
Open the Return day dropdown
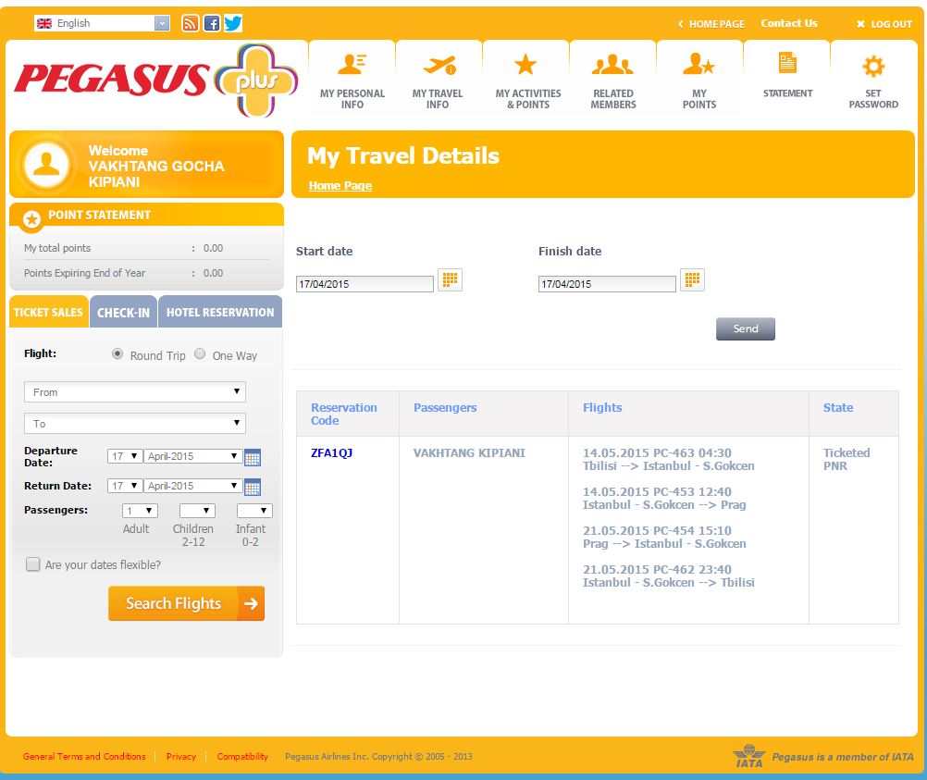tap(125, 486)
